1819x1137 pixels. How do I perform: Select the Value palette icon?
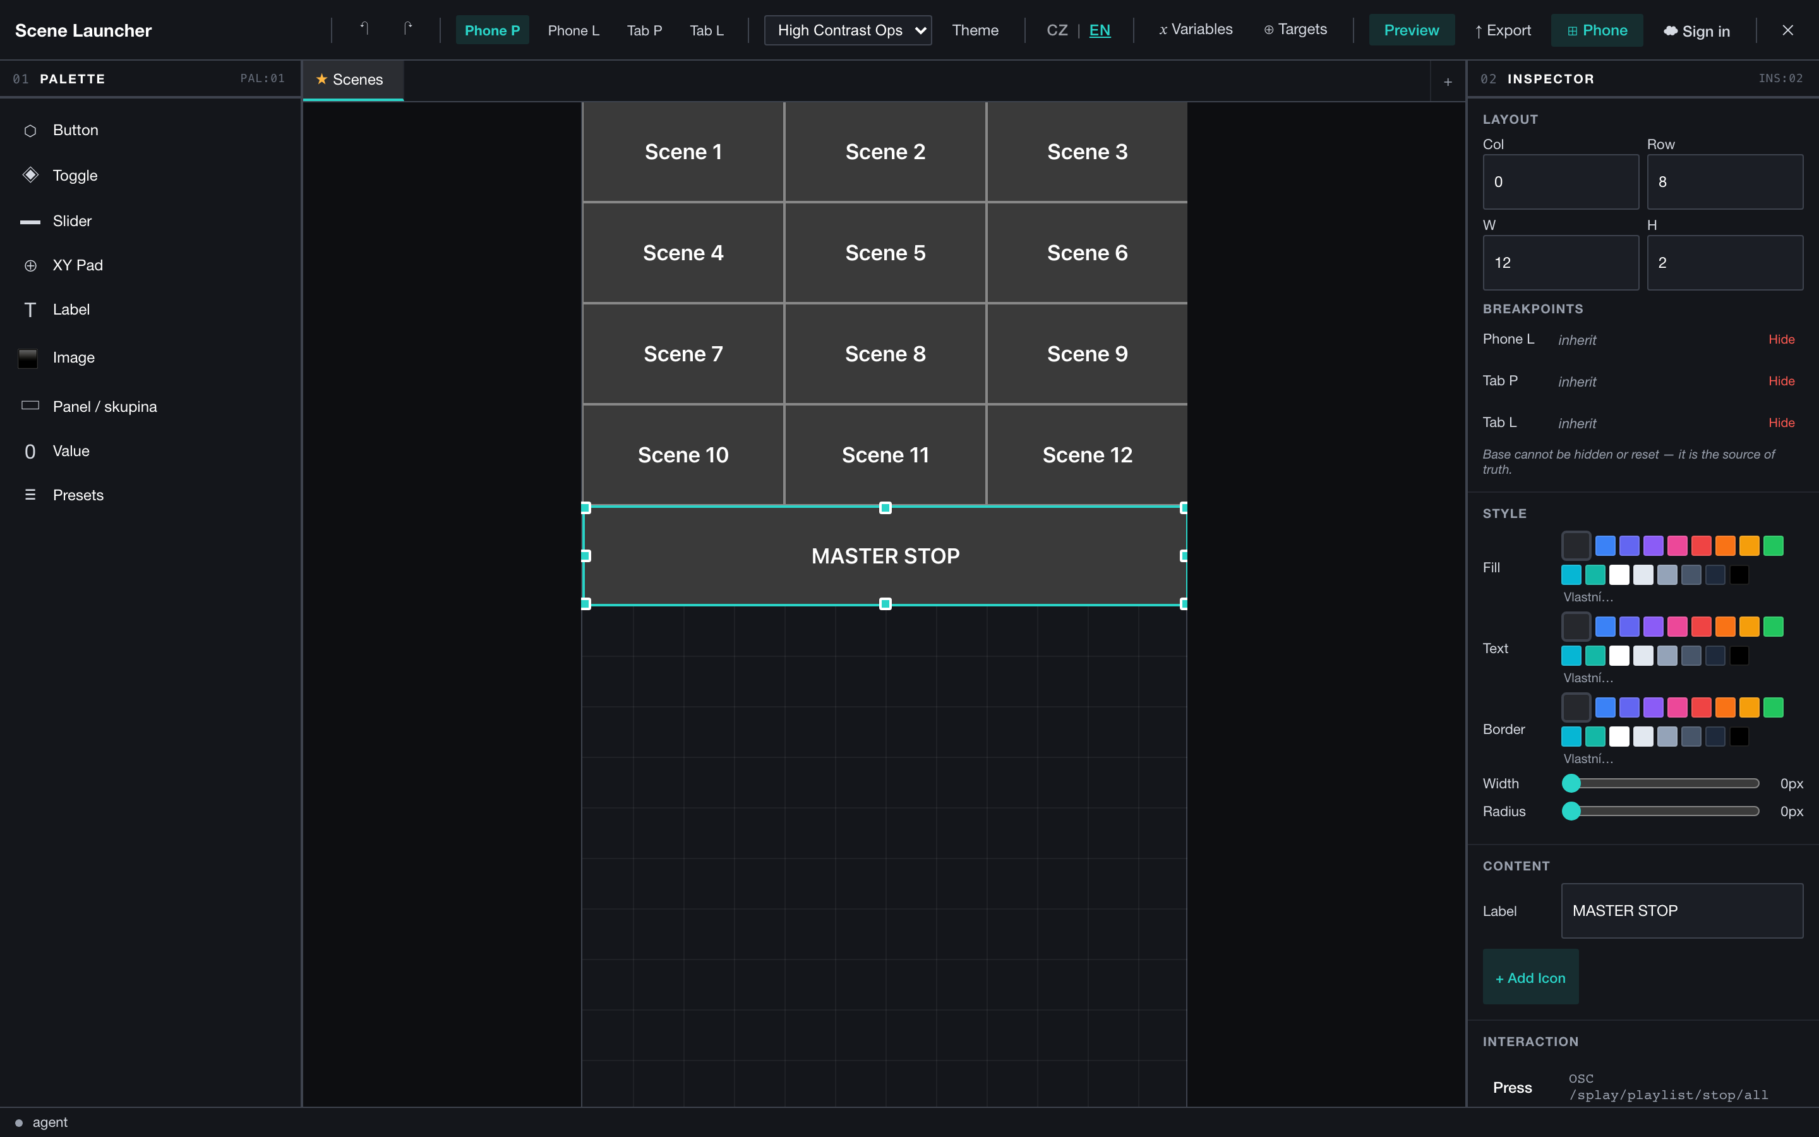30,451
